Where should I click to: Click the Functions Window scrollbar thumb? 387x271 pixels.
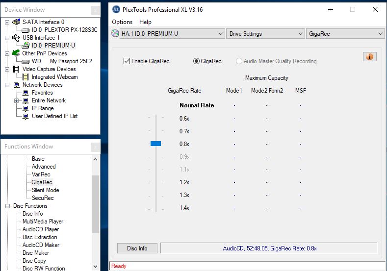(x=95, y=204)
